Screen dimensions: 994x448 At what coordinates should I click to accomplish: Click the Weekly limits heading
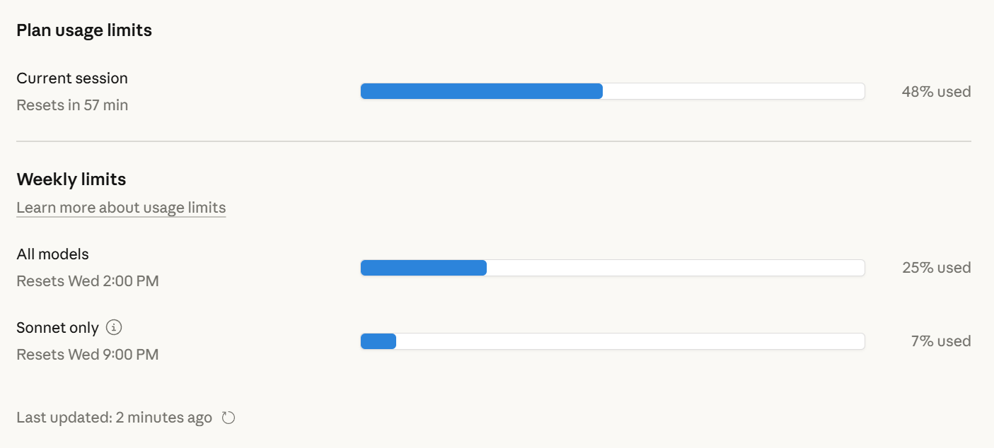pos(71,179)
